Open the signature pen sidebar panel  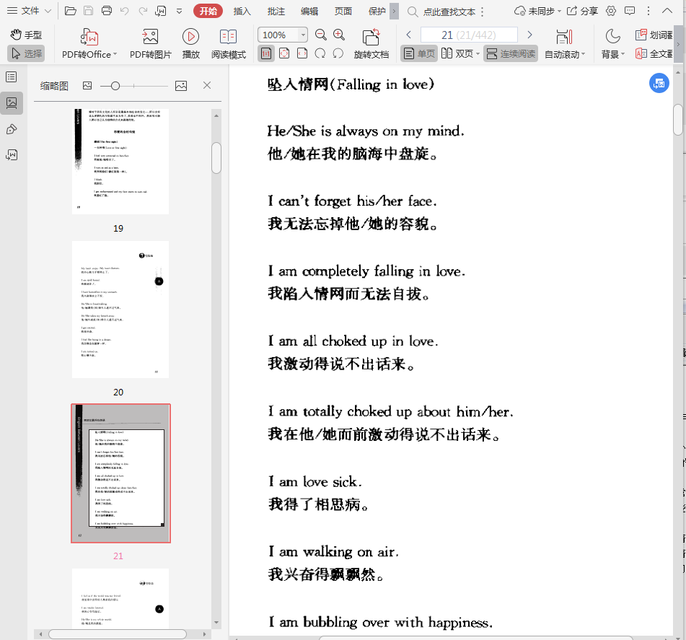coord(12,129)
